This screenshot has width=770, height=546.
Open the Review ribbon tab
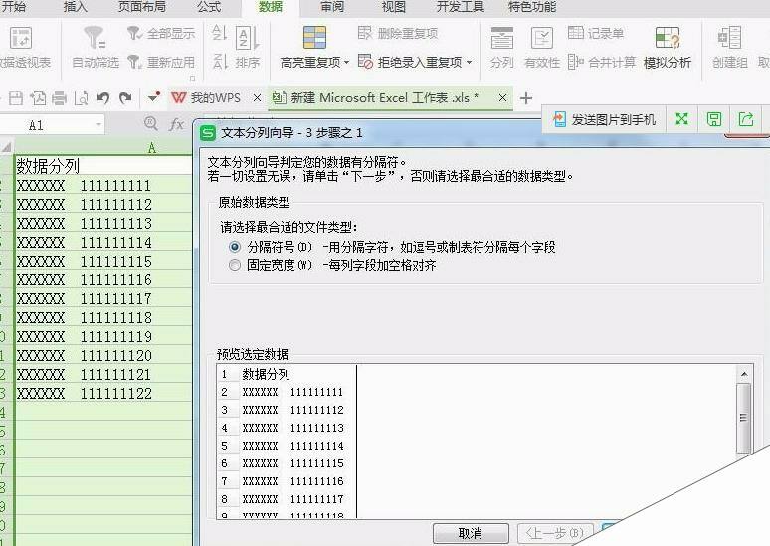pos(332,7)
